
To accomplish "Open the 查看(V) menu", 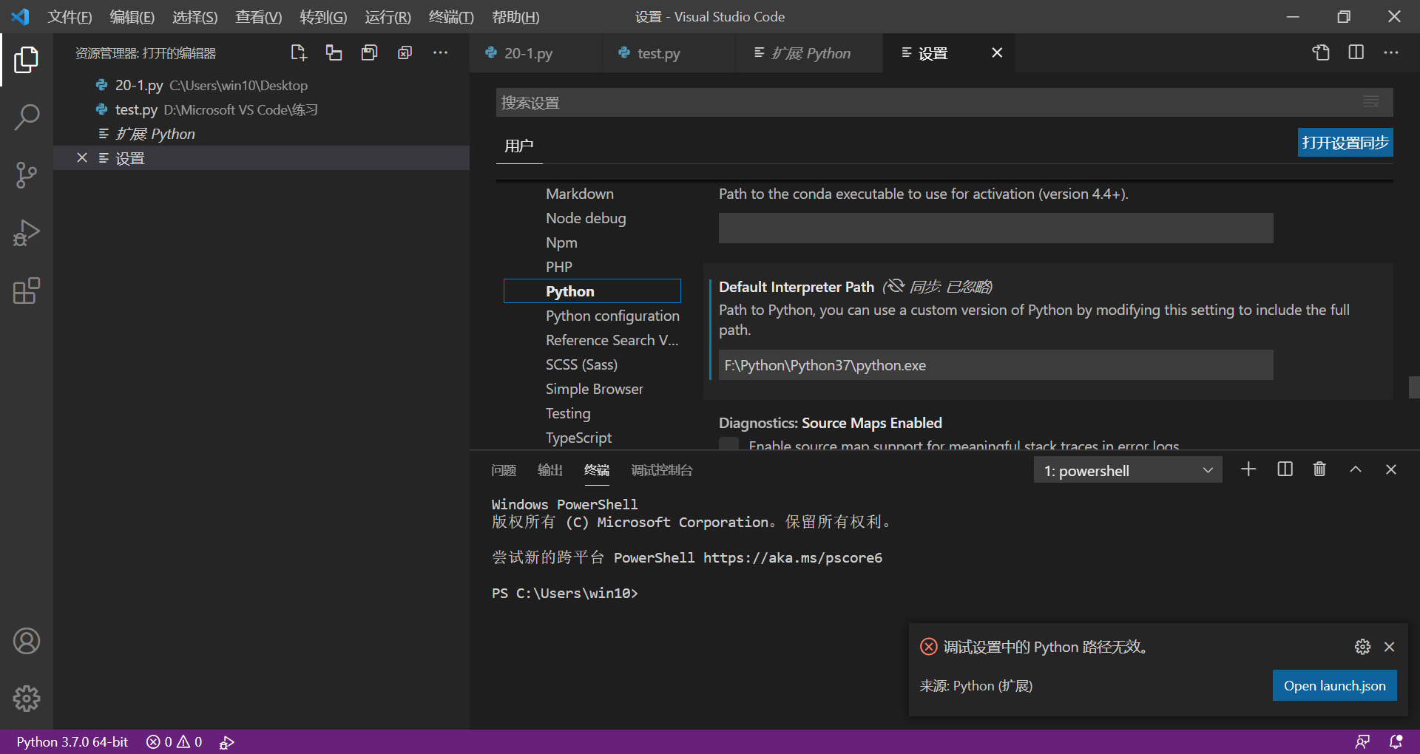I will [x=259, y=16].
